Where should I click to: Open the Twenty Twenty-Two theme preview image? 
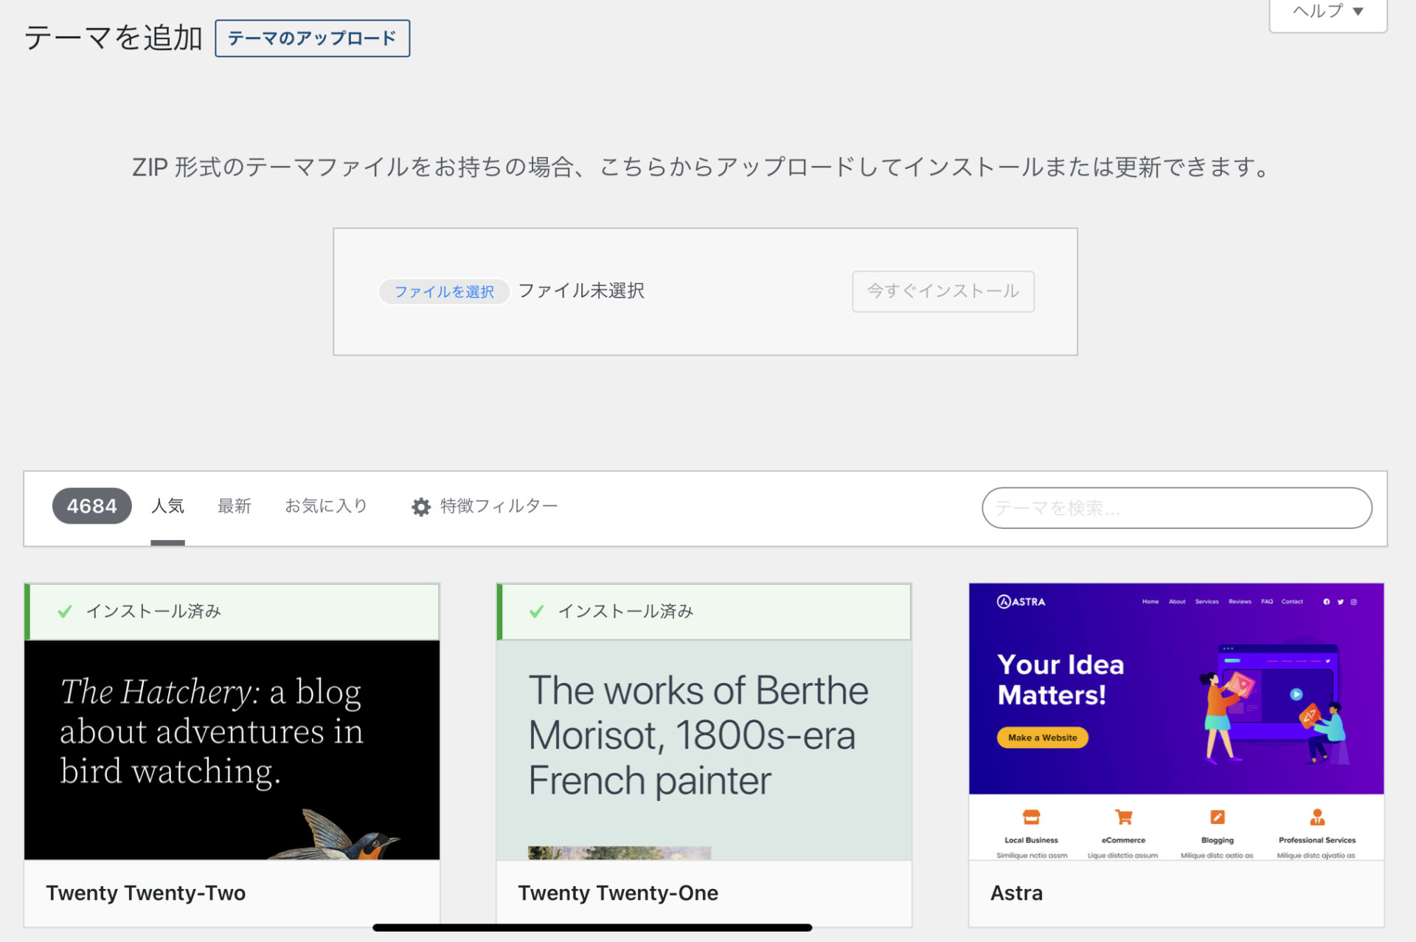[x=232, y=749]
